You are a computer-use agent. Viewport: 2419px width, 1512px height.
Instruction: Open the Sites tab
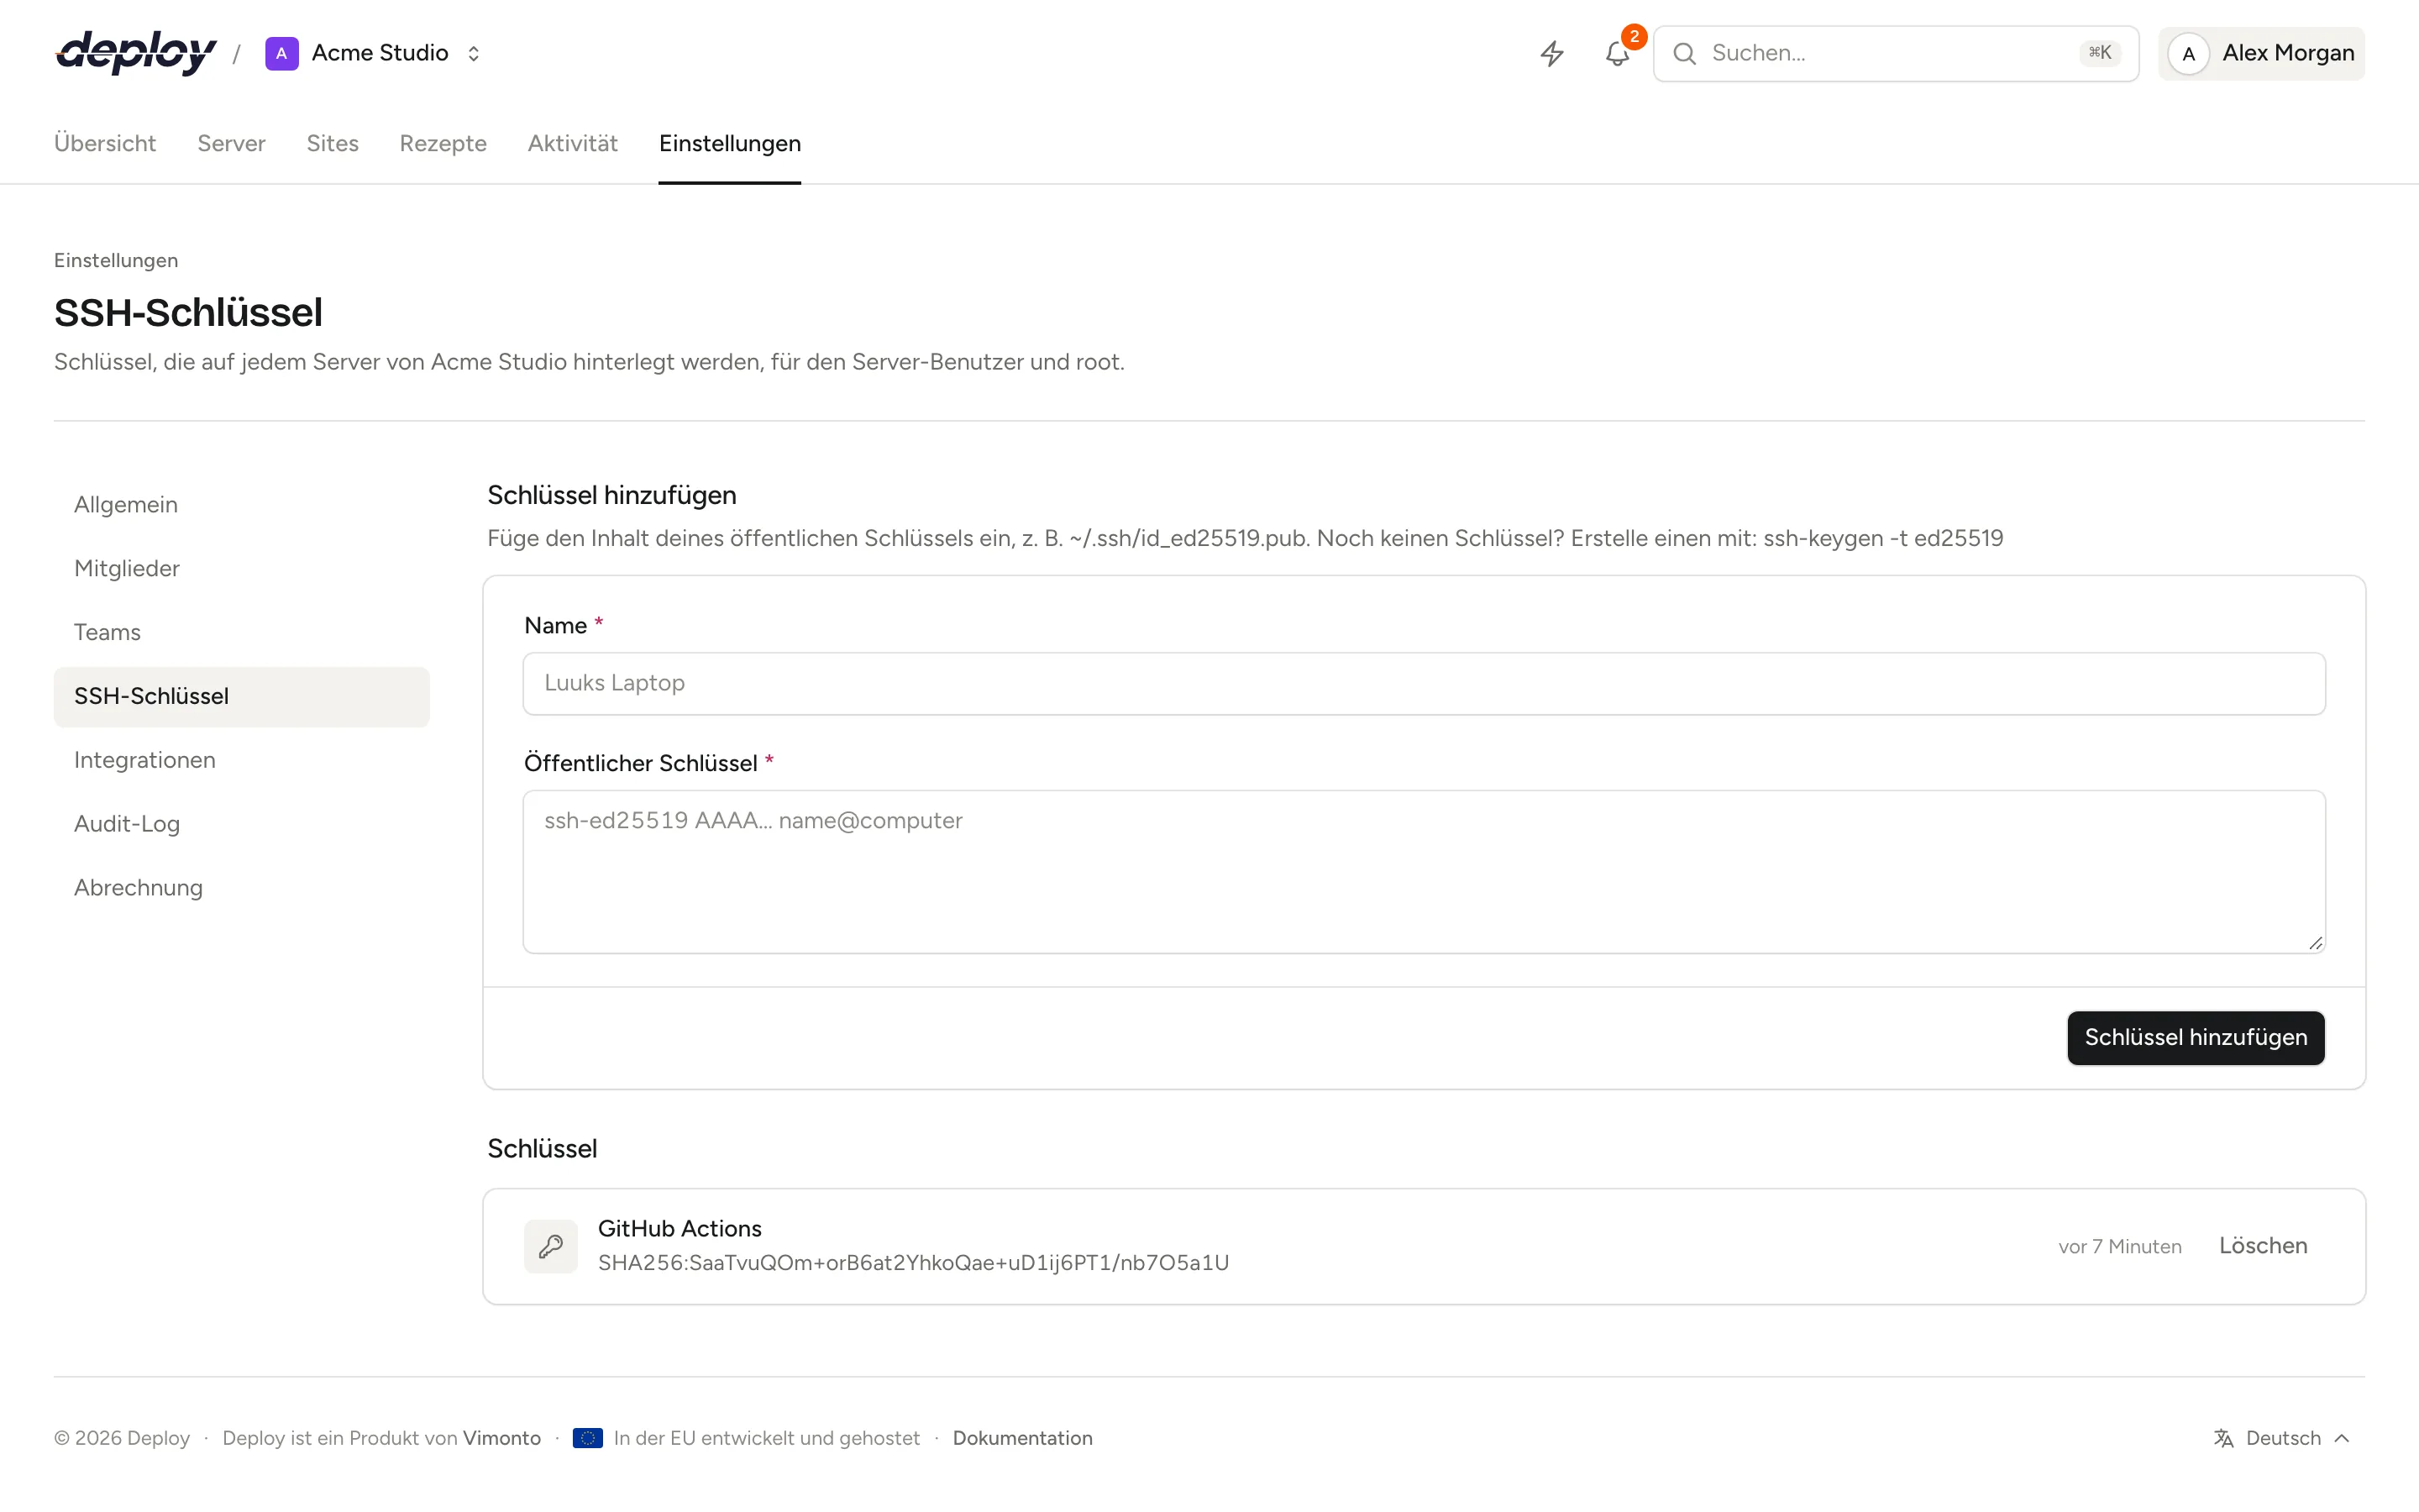pyautogui.click(x=332, y=143)
